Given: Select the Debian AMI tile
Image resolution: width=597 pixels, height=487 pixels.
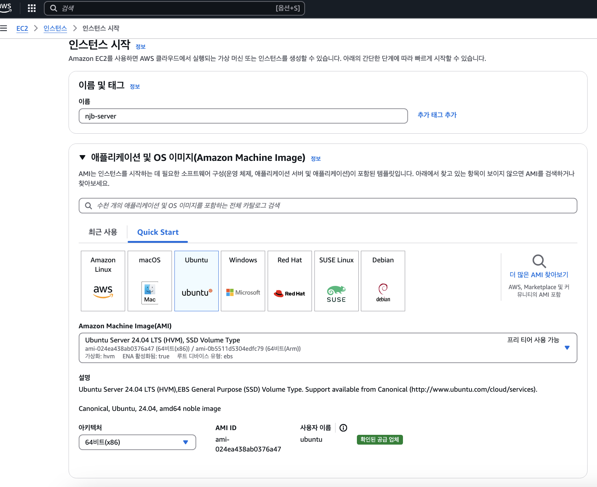Looking at the screenshot, I should click(383, 281).
